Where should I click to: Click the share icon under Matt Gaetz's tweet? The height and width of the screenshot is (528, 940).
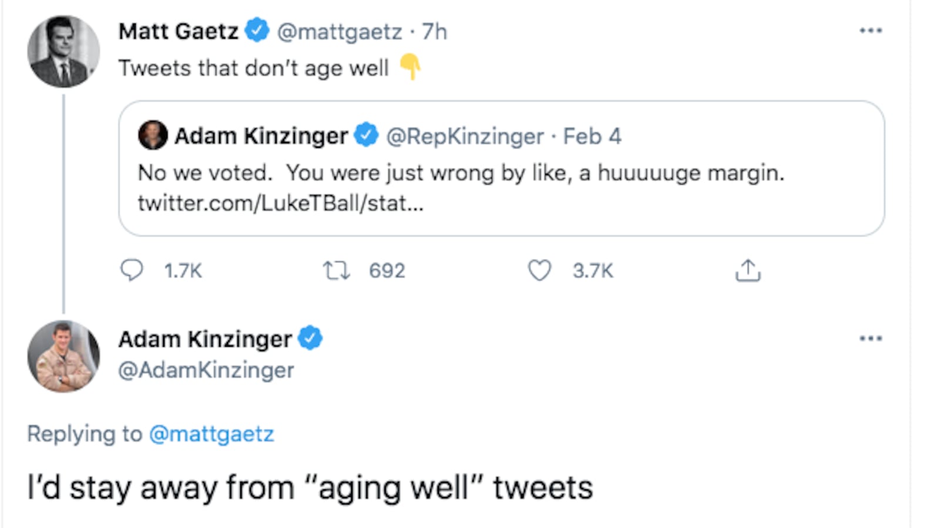coord(747,270)
